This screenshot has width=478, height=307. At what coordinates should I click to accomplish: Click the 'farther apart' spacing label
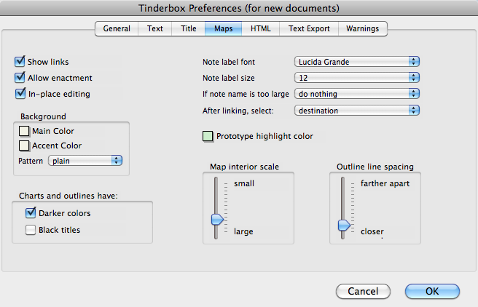click(x=385, y=183)
